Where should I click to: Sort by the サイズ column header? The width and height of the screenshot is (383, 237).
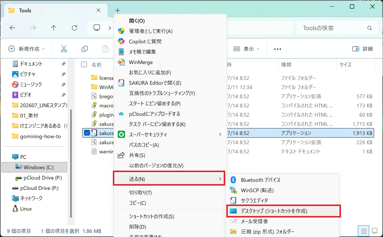[x=356, y=65]
